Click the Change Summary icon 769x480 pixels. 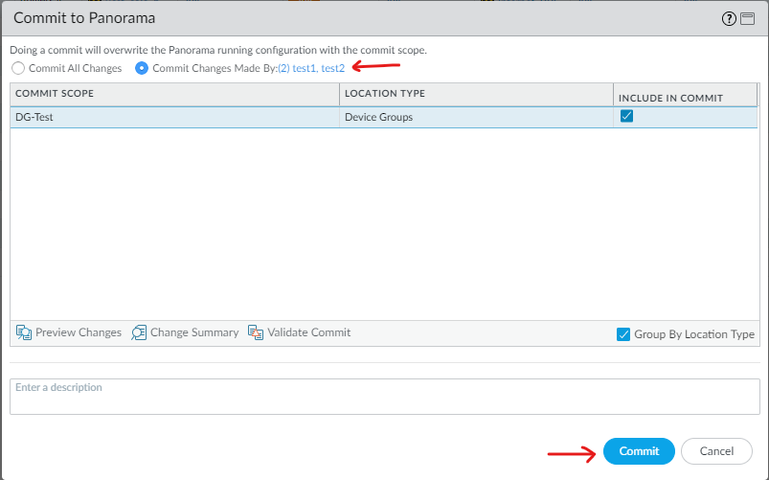(139, 332)
